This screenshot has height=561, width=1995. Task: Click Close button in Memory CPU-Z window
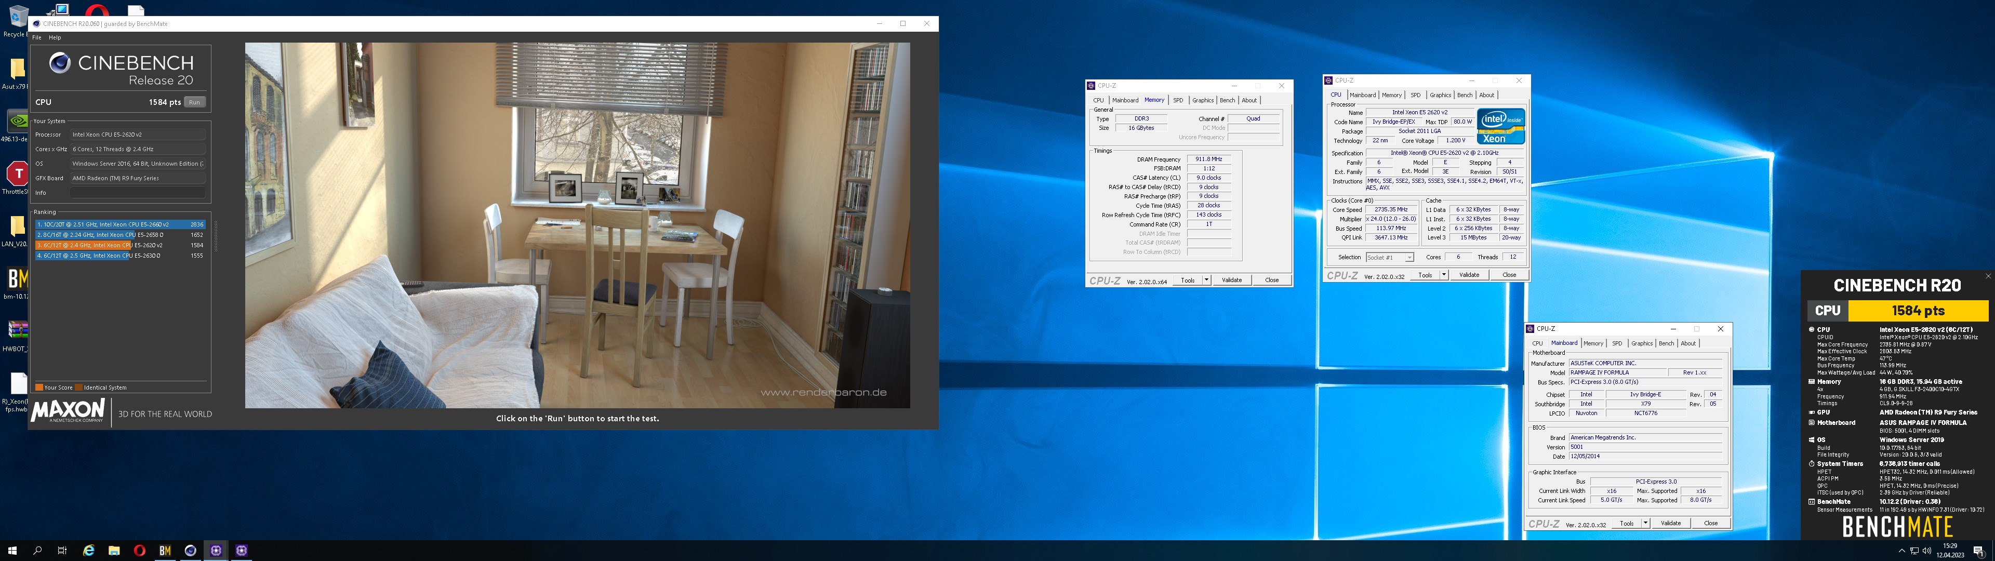[1272, 280]
